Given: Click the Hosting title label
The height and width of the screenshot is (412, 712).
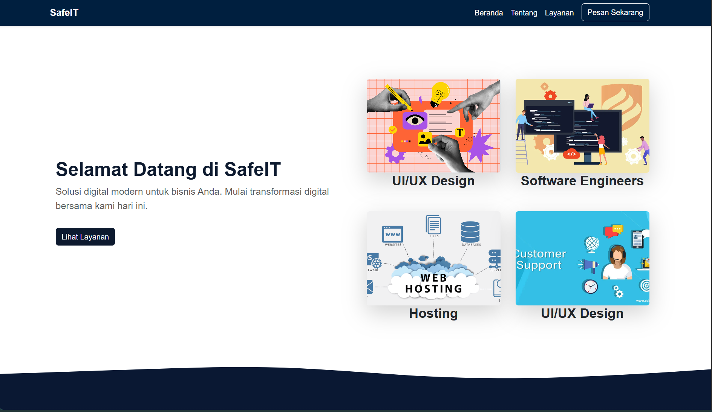Looking at the screenshot, I should tap(433, 313).
